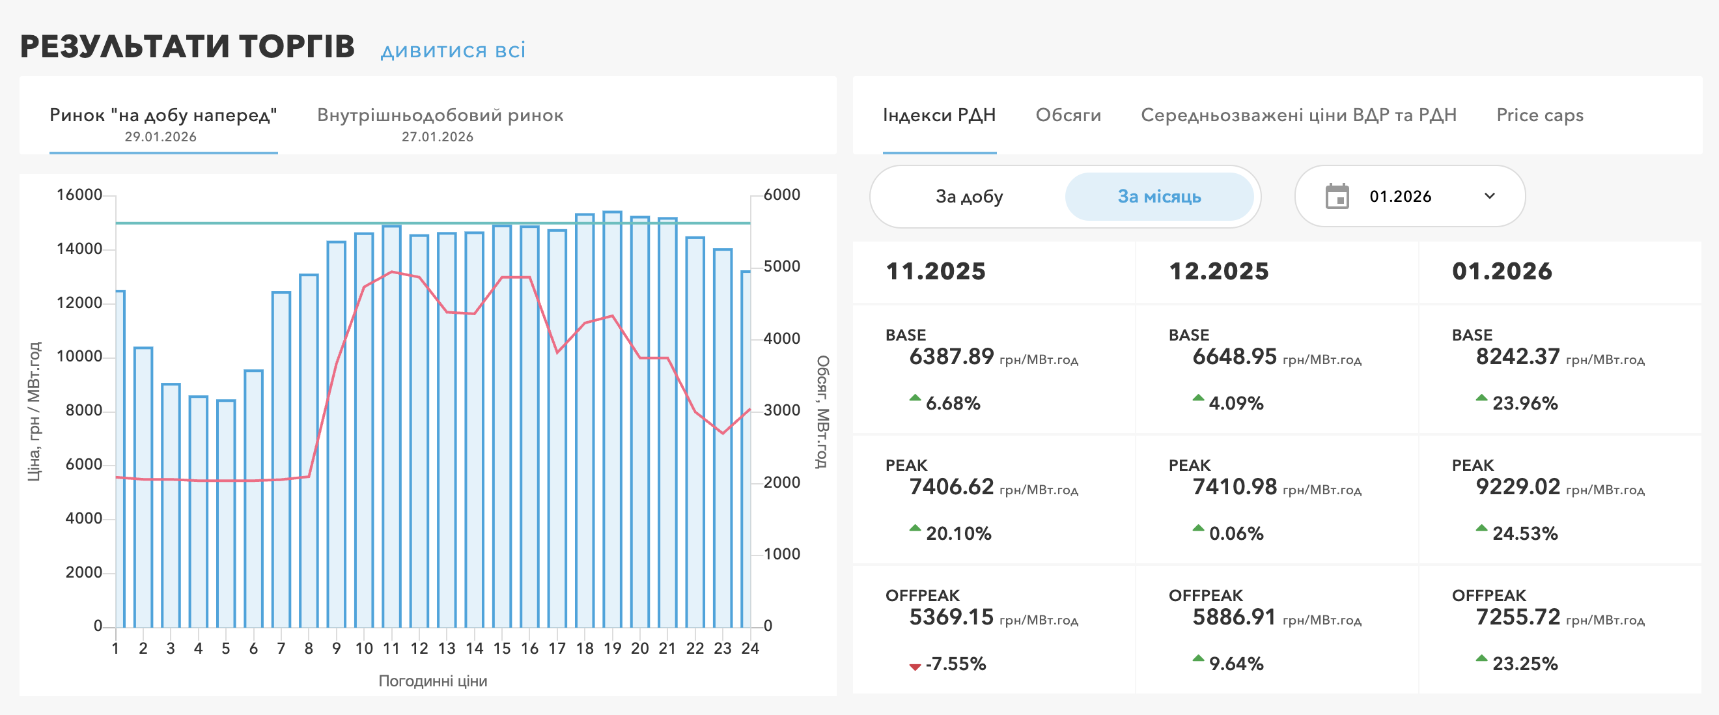Click the green arrow next to 9.64%

(x=1198, y=659)
